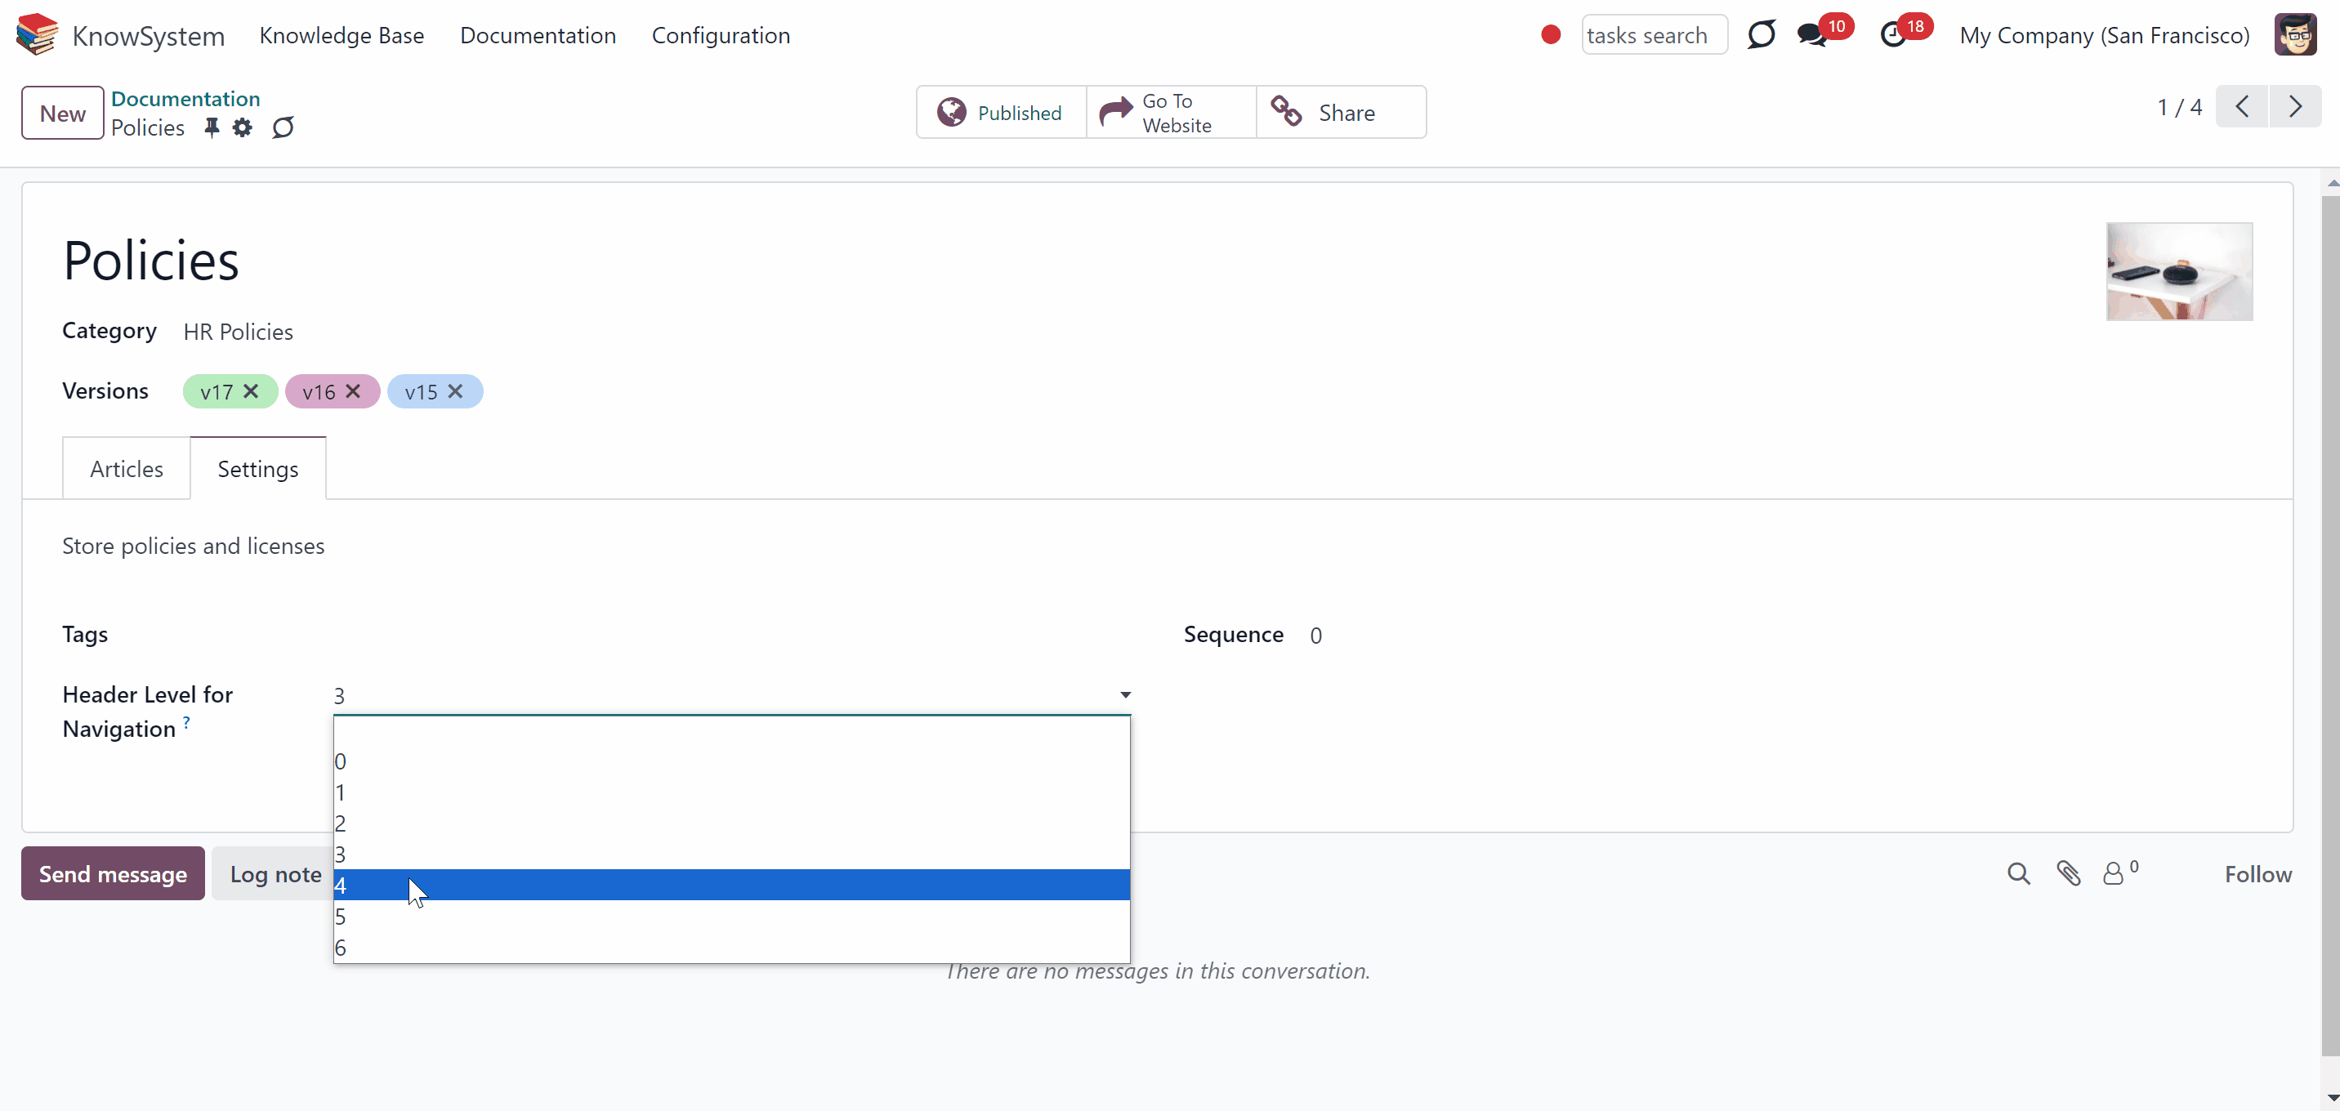
Task: Click the Policies cover image thumbnail
Action: coord(2179,271)
